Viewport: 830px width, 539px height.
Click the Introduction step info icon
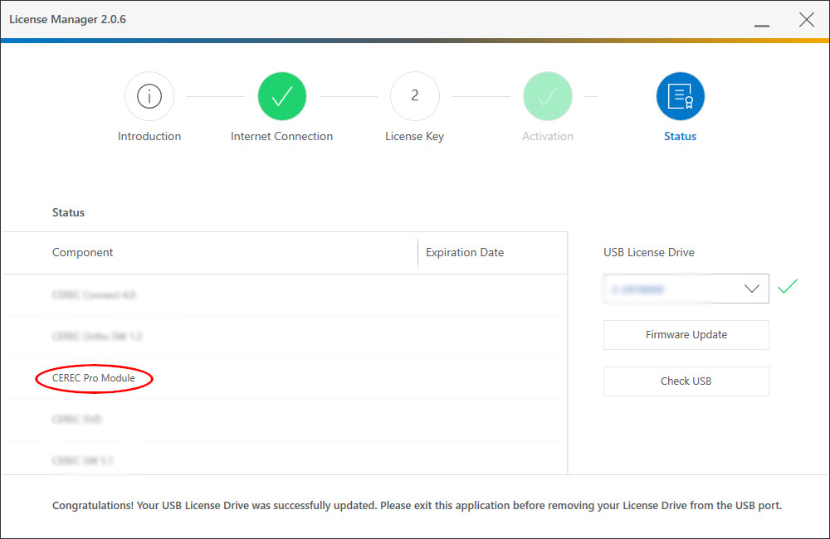tap(149, 96)
